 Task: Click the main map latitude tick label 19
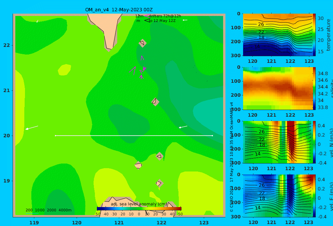7,181
